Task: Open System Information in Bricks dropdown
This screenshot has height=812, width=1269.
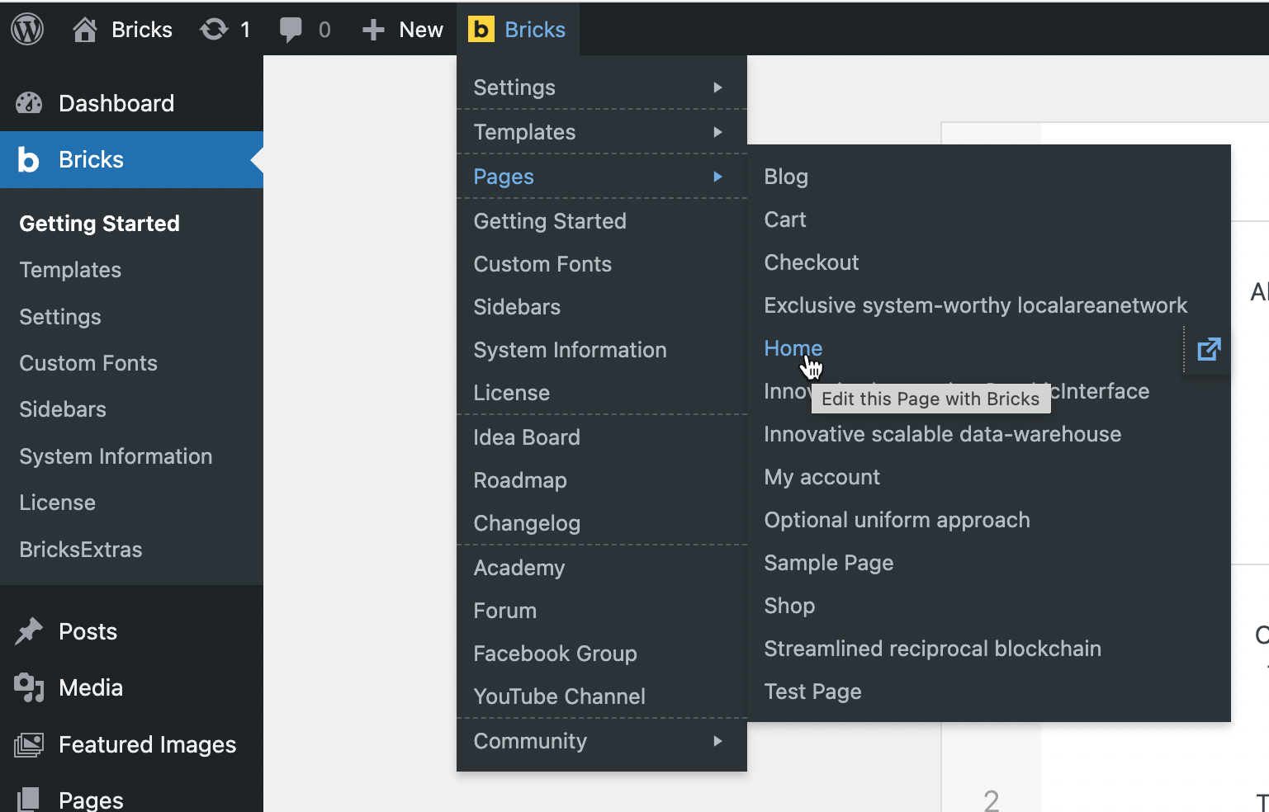Action: tap(570, 350)
